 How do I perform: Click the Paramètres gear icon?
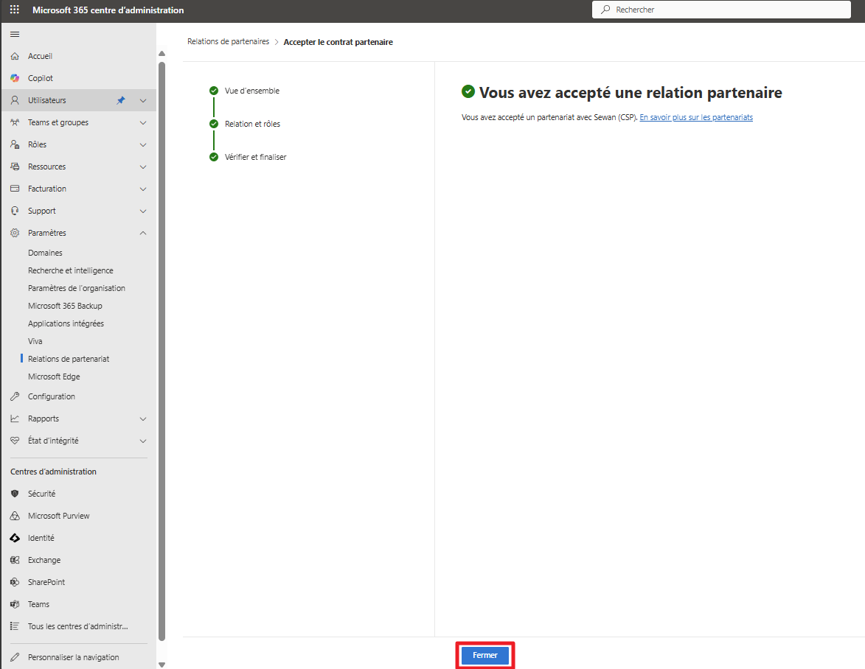coord(15,233)
